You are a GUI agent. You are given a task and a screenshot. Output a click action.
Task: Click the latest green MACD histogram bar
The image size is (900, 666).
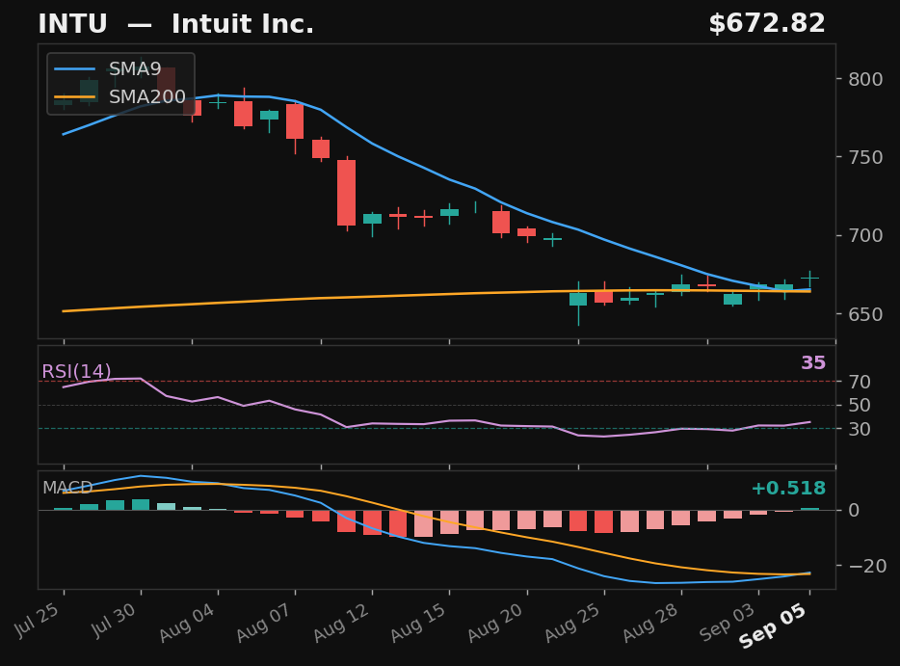[x=809, y=509]
